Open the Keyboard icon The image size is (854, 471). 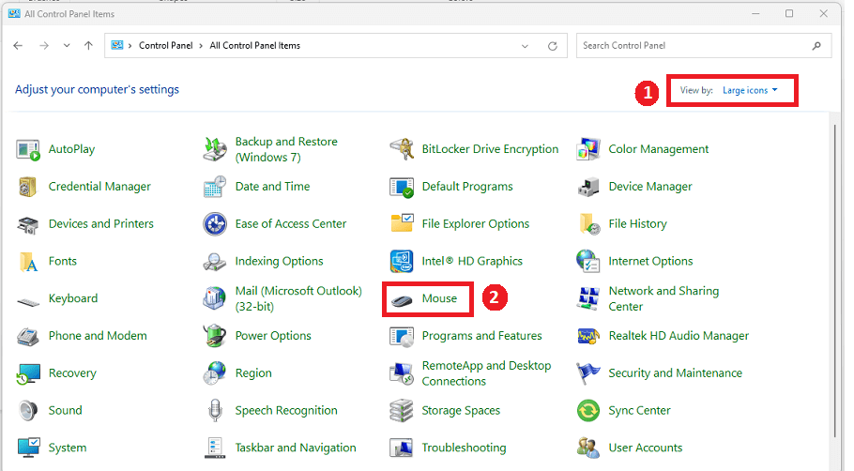[28, 301]
